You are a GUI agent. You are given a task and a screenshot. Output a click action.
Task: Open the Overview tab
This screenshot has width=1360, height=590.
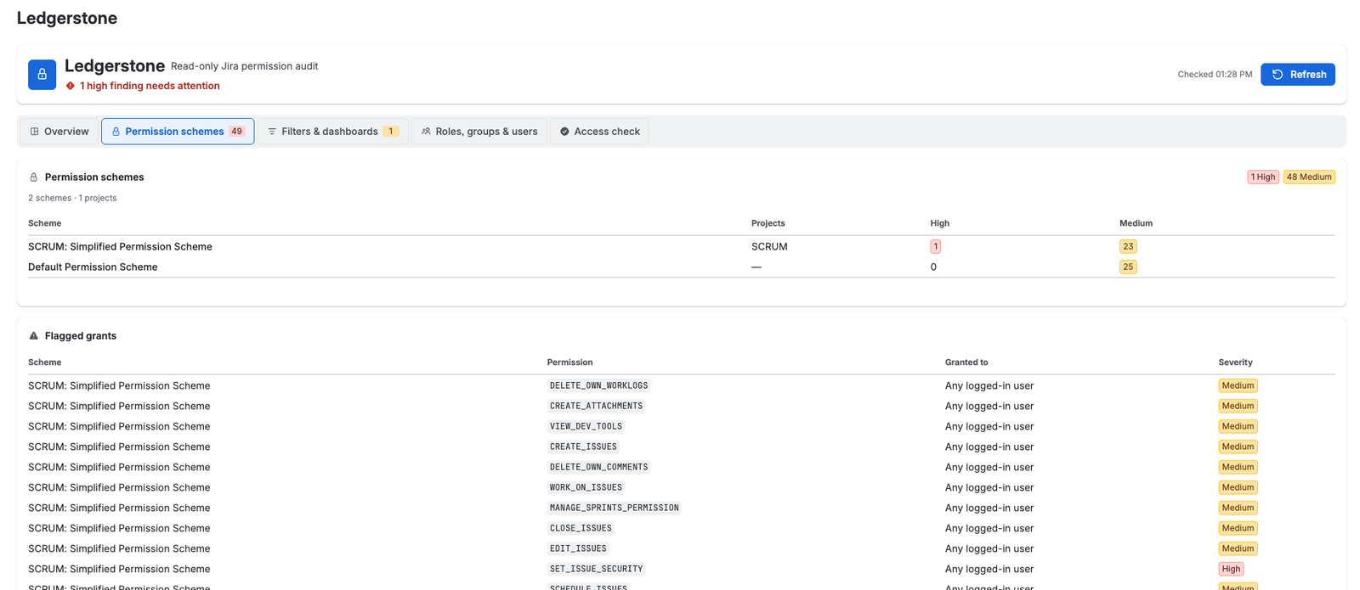[x=59, y=132]
